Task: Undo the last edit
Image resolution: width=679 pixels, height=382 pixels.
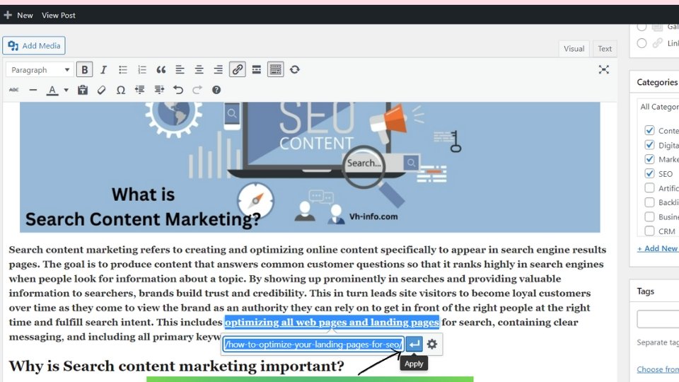Action: (x=178, y=90)
